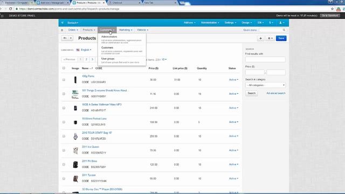Click the browser extension icon beside the star
This screenshot has height=194, width=345.
[x=339, y=9]
